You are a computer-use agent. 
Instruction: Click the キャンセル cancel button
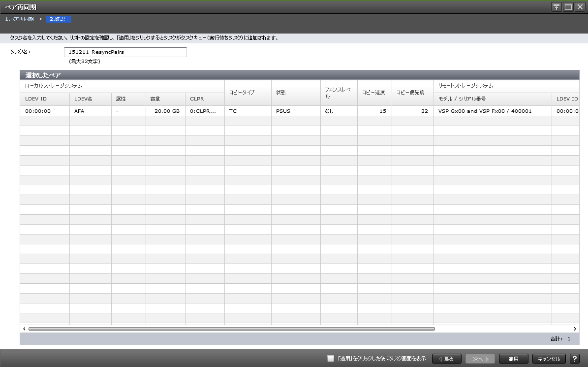549,359
